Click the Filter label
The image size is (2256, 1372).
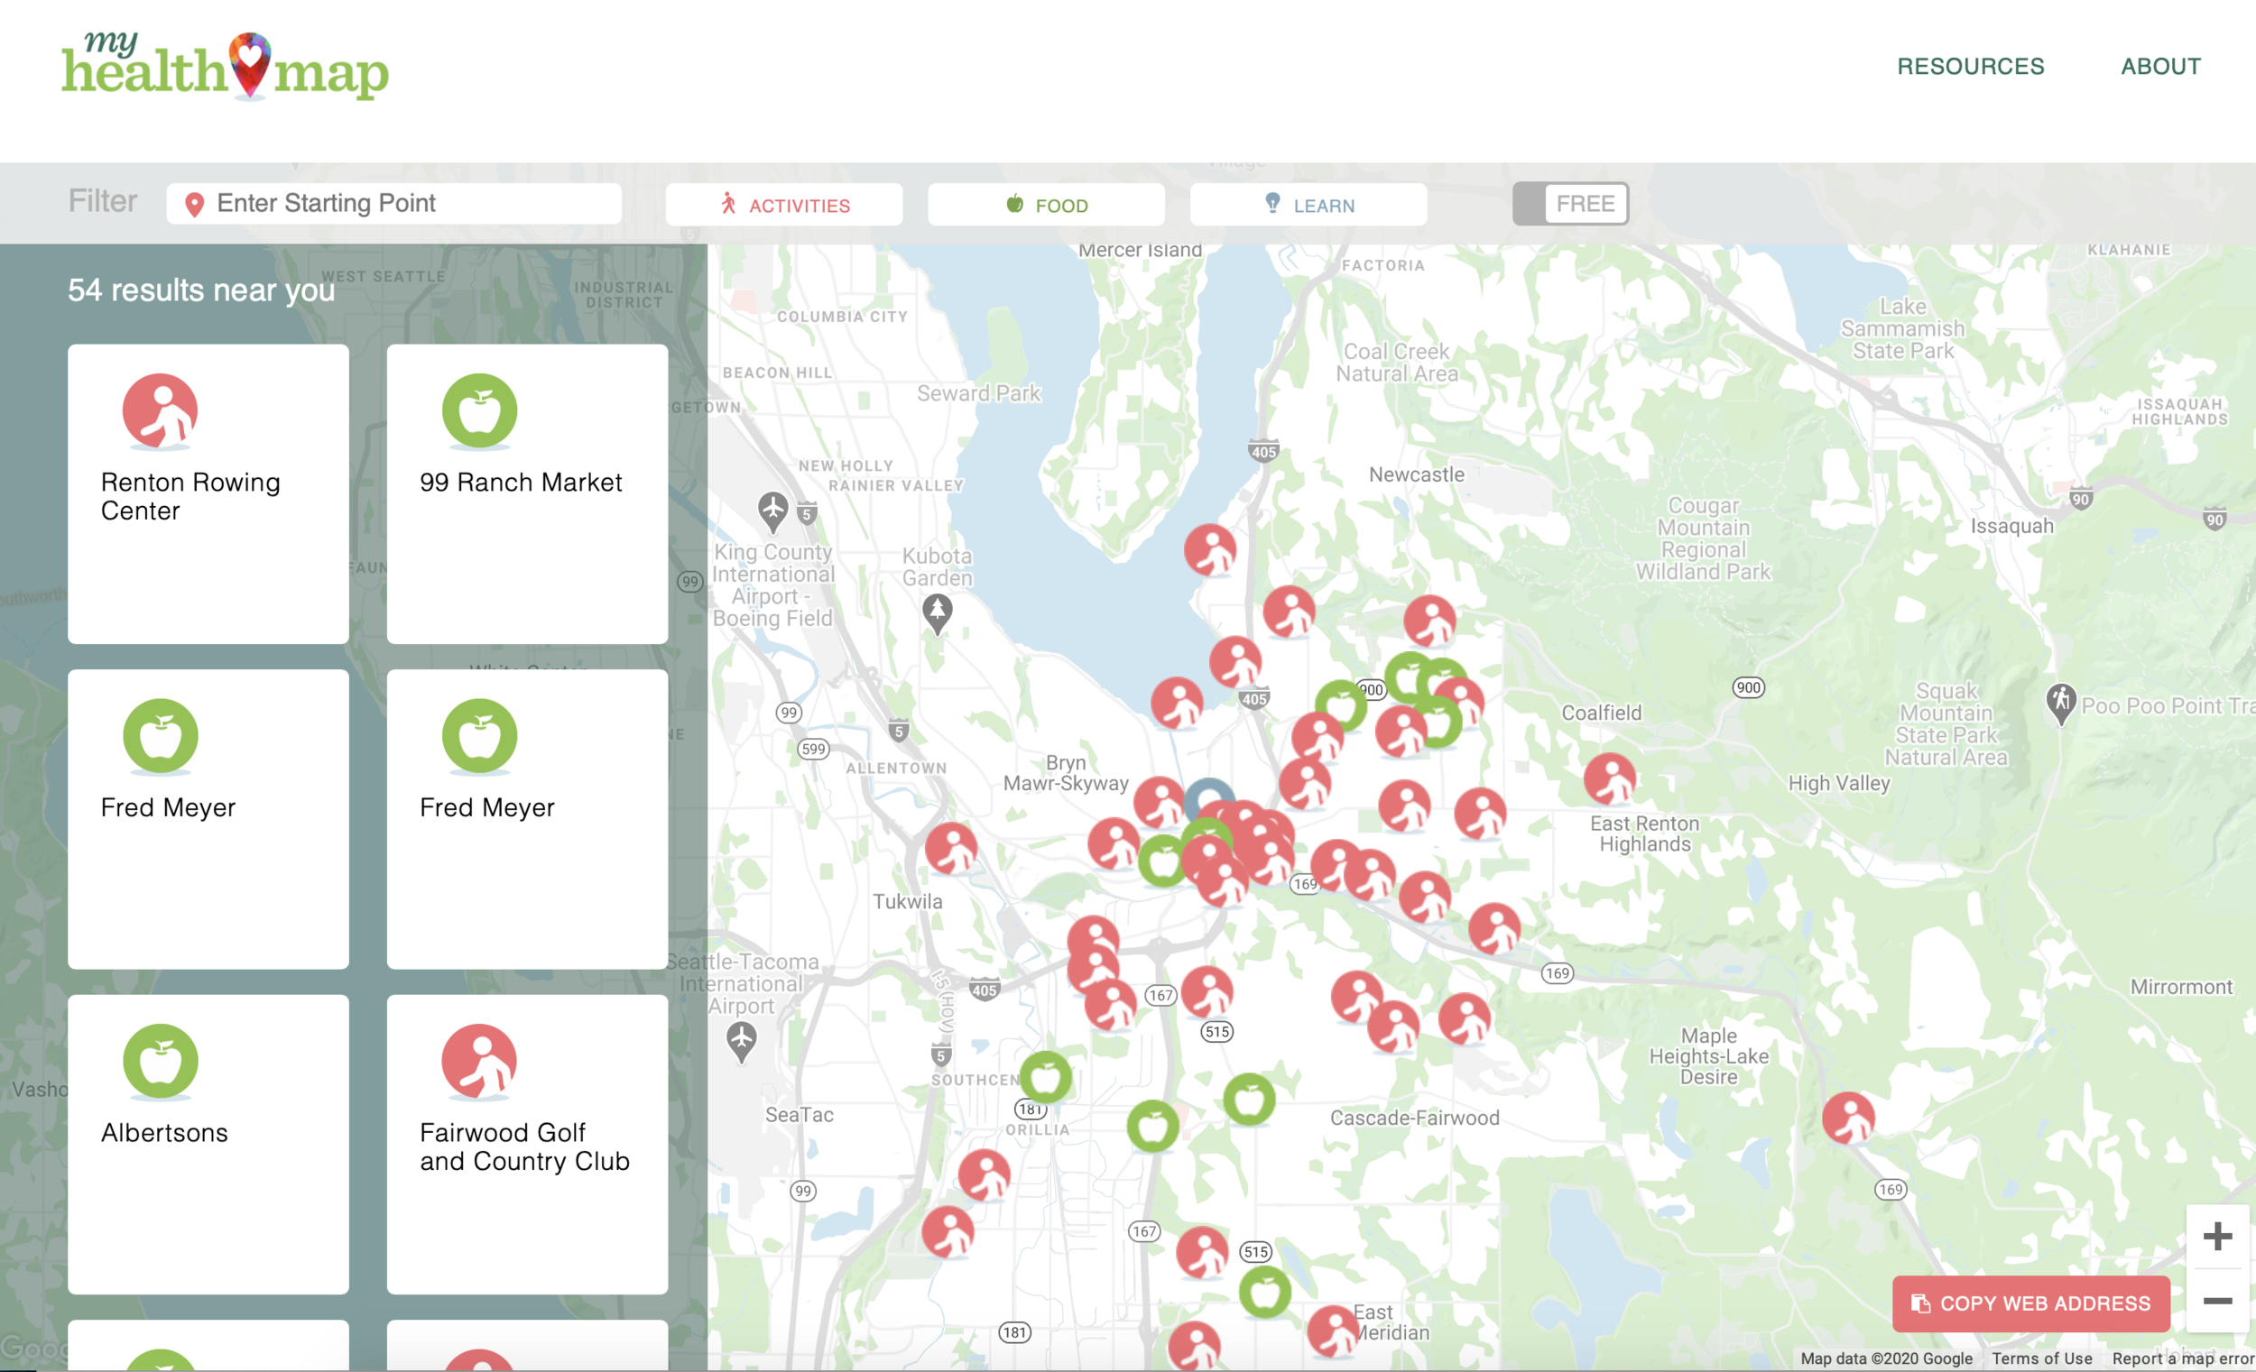tap(103, 201)
